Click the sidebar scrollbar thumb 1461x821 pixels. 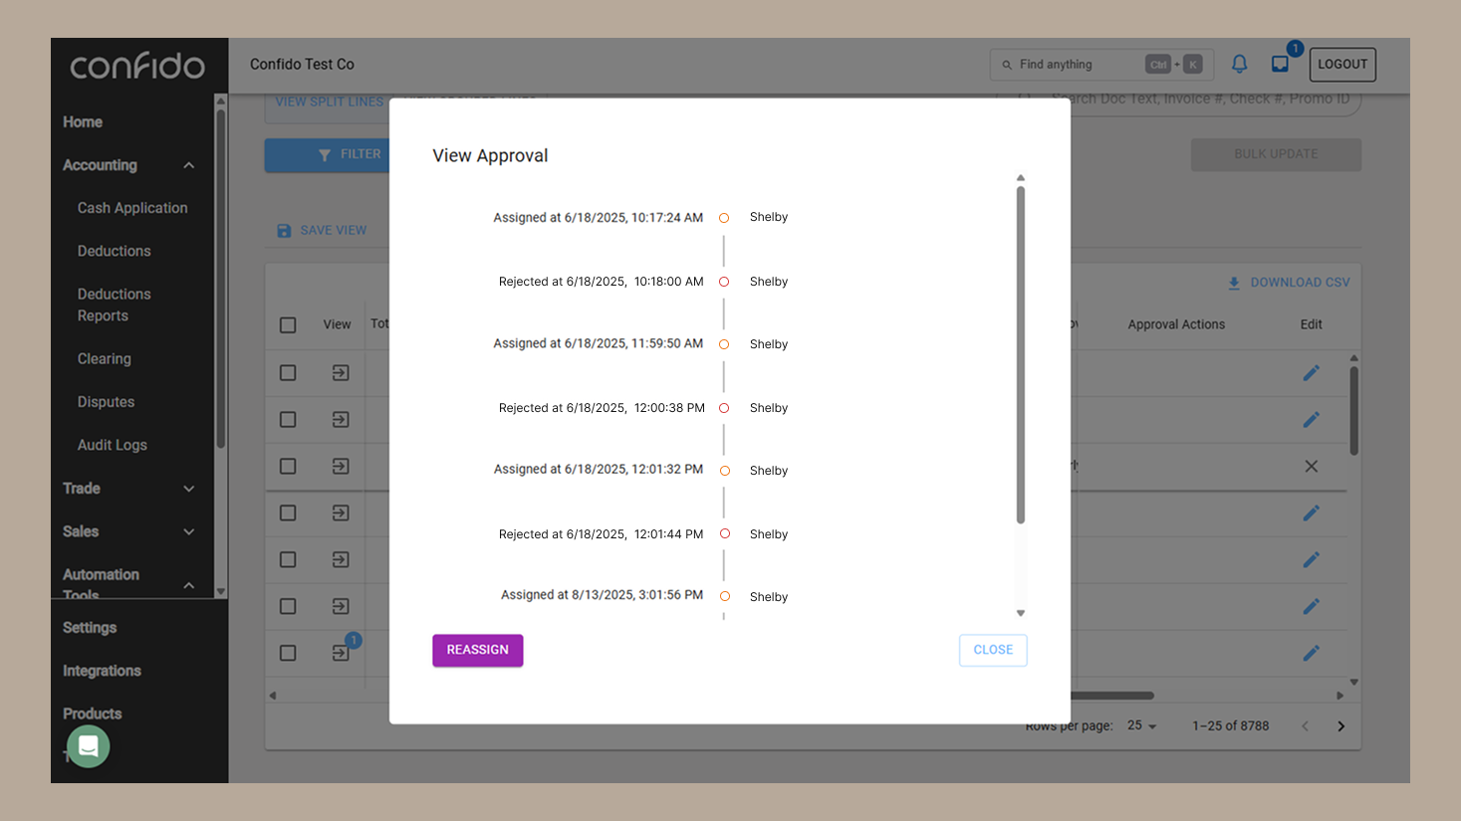point(221,279)
